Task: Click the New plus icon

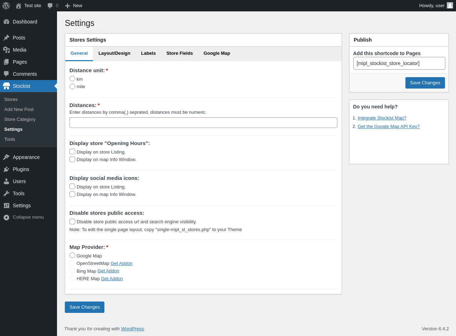Action: pyautogui.click(x=67, y=6)
